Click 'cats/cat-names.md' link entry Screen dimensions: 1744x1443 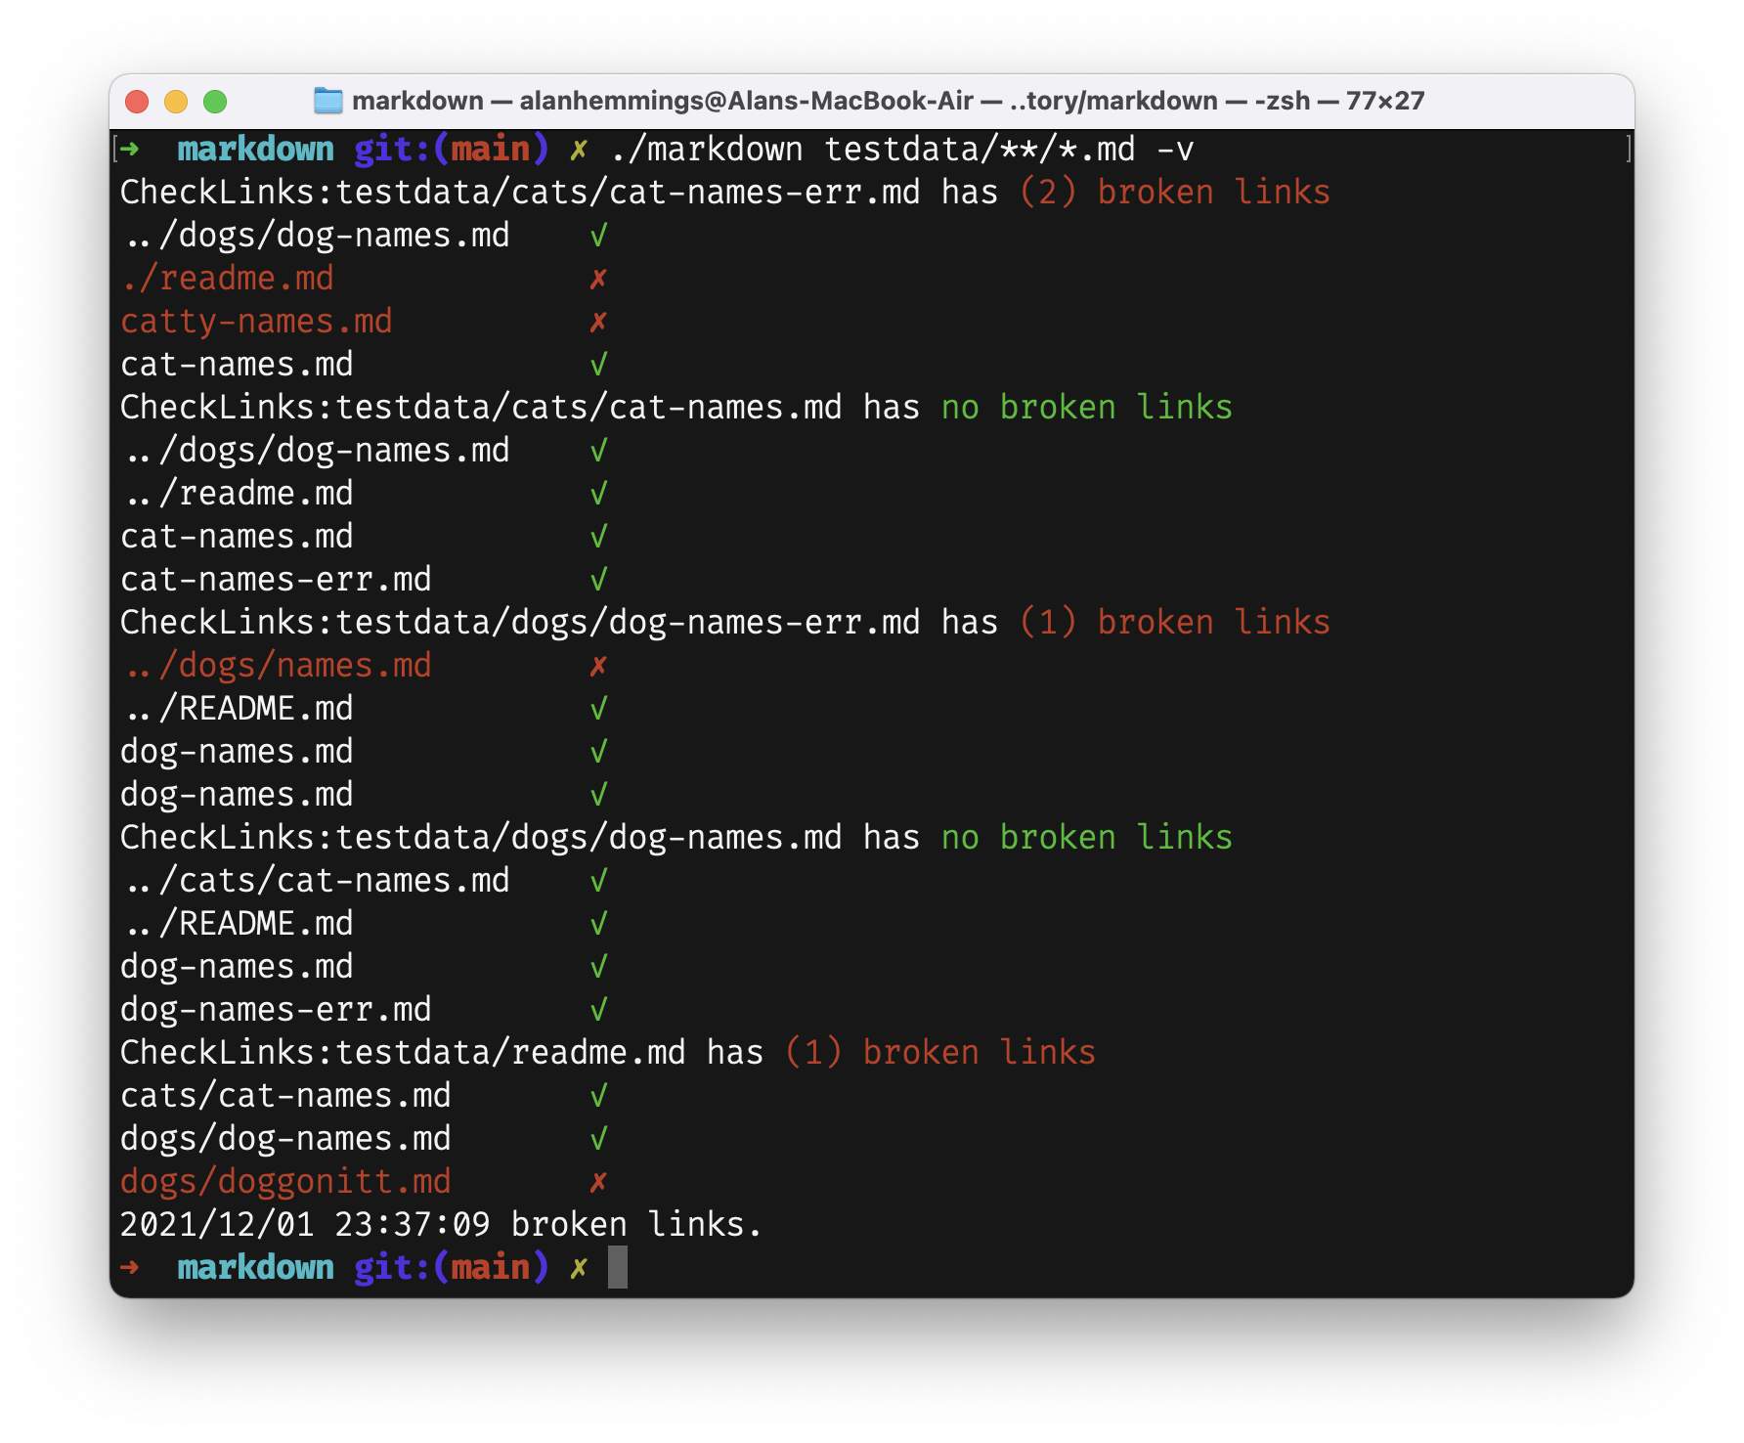pyautogui.click(x=285, y=1096)
